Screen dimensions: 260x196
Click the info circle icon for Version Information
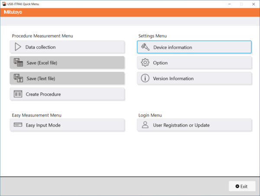click(145, 78)
